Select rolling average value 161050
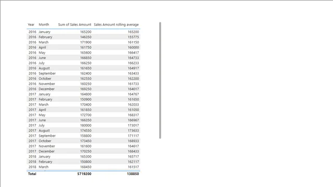Image resolution: width=333 pixels, height=187 pixels. 133,110
